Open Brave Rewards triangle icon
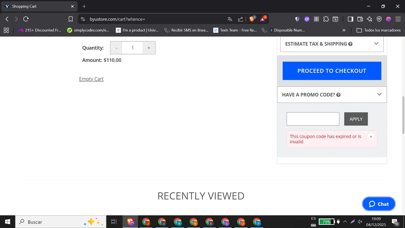 [263, 19]
